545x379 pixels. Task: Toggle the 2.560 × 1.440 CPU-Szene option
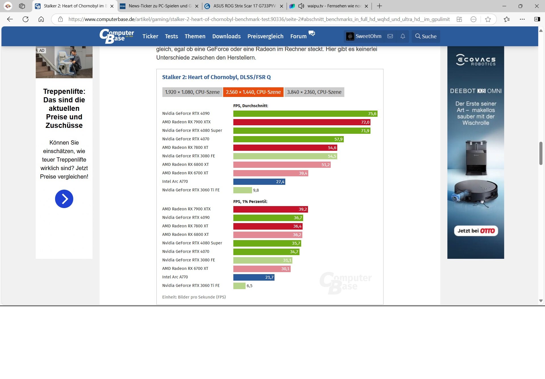(253, 92)
